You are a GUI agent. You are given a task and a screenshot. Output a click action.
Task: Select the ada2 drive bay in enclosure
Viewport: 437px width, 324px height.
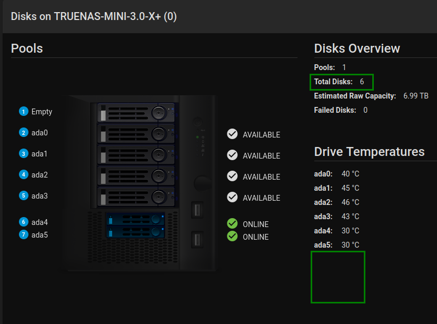(136, 175)
